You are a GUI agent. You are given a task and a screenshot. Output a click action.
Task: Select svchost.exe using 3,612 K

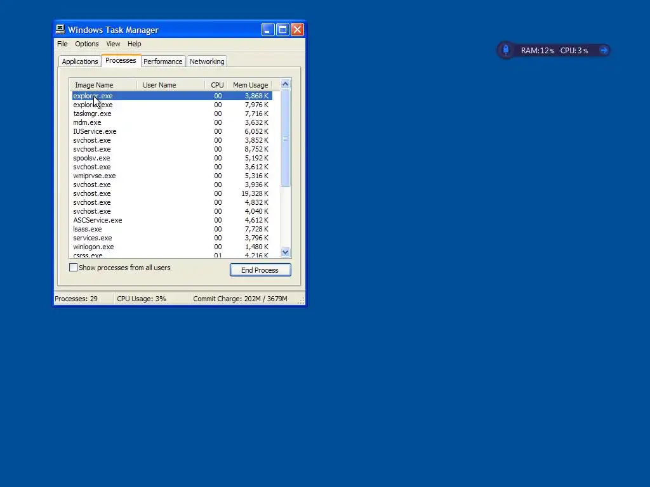[172, 167]
